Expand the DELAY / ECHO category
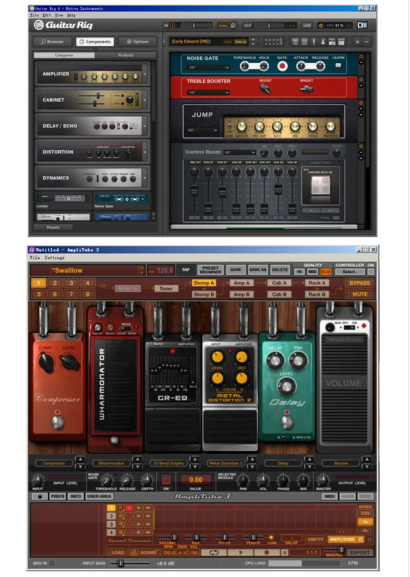This screenshot has height=577, width=410. [x=145, y=126]
